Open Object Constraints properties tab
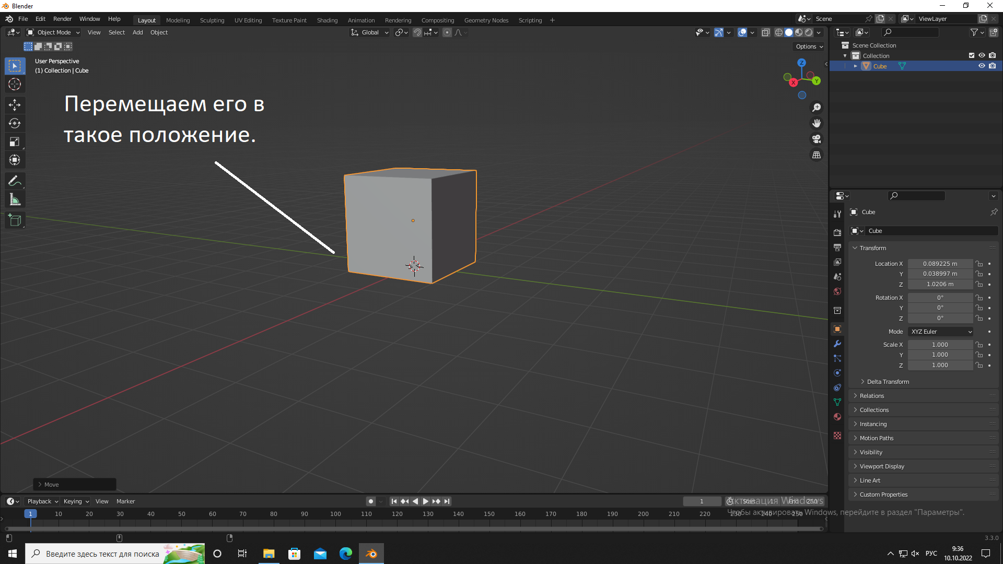The height and width of the screenshot is (564, 1003). click(x=837, y=387)
